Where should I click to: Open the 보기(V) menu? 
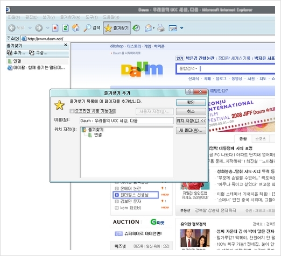[x=48, y=17]
